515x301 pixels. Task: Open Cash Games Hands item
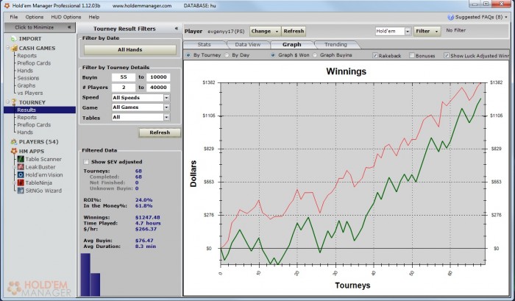click(x=25, y=71)
